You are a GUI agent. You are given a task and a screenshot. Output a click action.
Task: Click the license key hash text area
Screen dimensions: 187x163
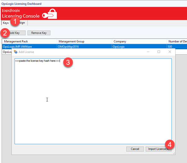93,101
